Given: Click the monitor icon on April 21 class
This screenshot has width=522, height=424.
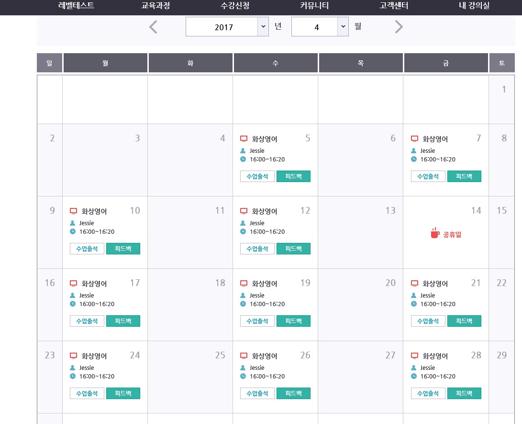Looking at the screenshot, I should [x=414, y=284].
